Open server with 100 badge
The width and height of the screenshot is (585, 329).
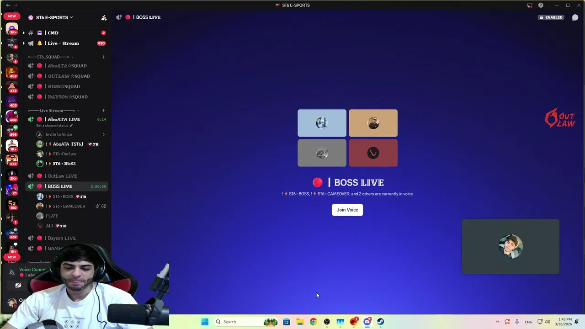[x=12, y=205]
